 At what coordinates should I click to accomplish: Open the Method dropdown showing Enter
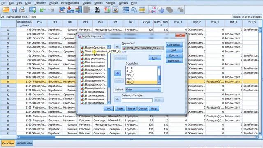tap(143, 90)
